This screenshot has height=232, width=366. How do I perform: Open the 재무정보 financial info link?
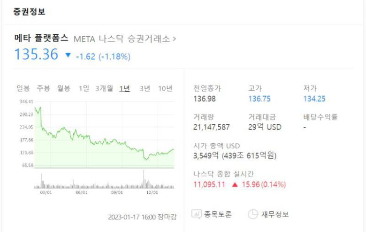coord(274,215)
